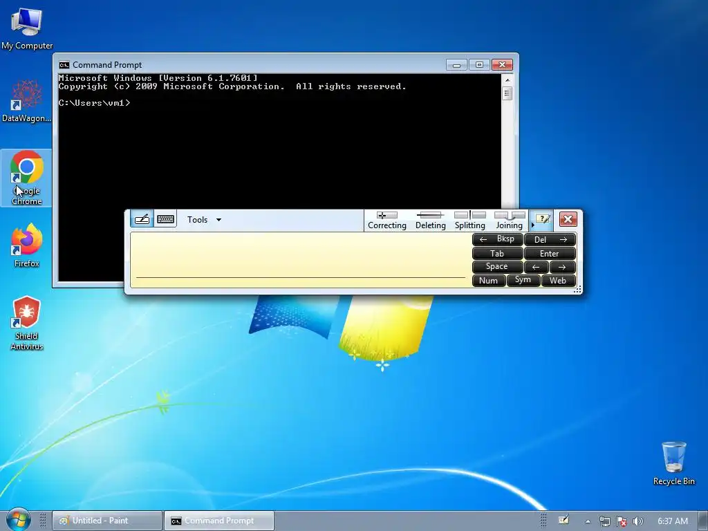Switch to touch keyboard mode
Image resolution: width=708 pixels, height=531 pixels.
click(165, 219)
